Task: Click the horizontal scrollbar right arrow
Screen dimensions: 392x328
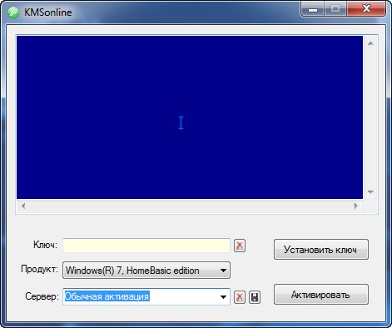Action: click(356, 206)
